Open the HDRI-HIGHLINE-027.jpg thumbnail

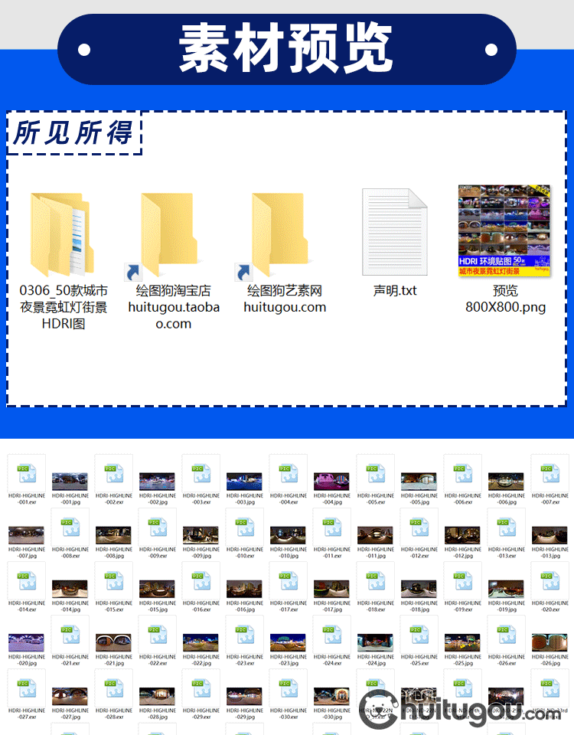[70, 697]
